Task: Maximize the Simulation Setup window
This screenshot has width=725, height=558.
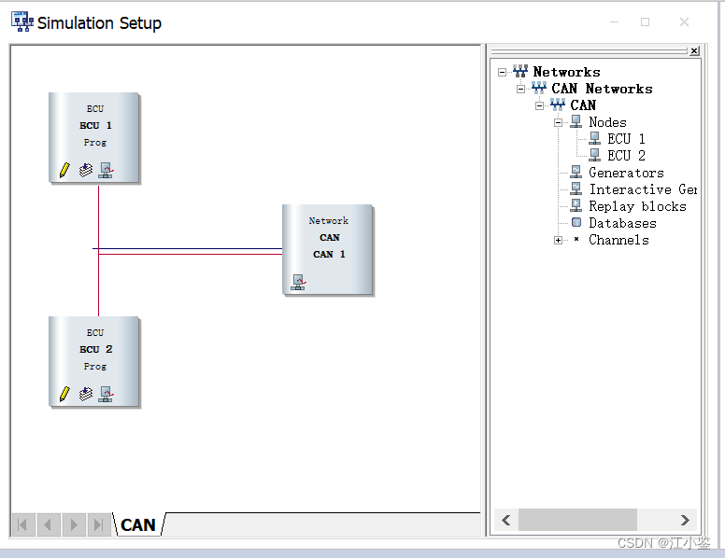Action: [645, 21]
